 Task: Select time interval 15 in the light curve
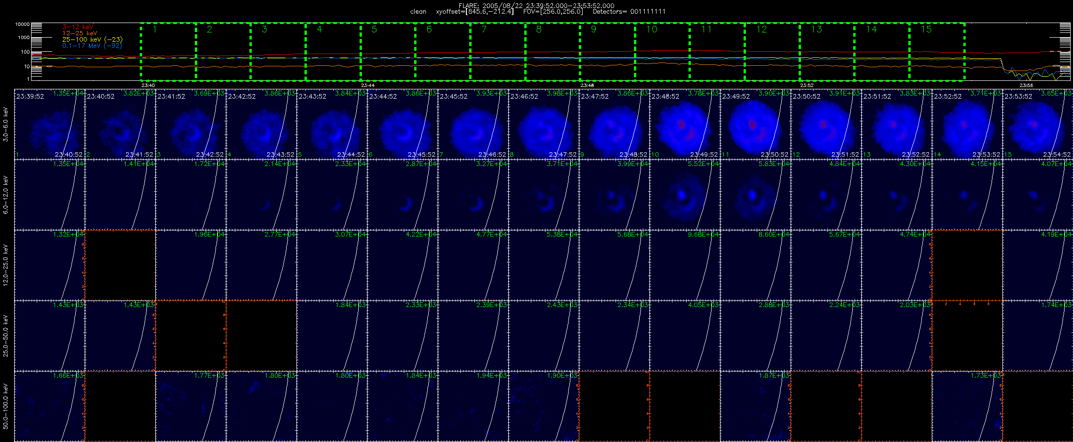[x=937, y=51]
